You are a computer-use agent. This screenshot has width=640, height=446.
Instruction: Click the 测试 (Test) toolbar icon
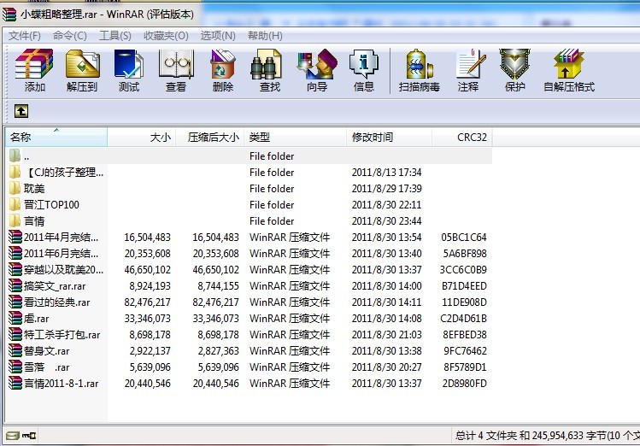point(129,69)
